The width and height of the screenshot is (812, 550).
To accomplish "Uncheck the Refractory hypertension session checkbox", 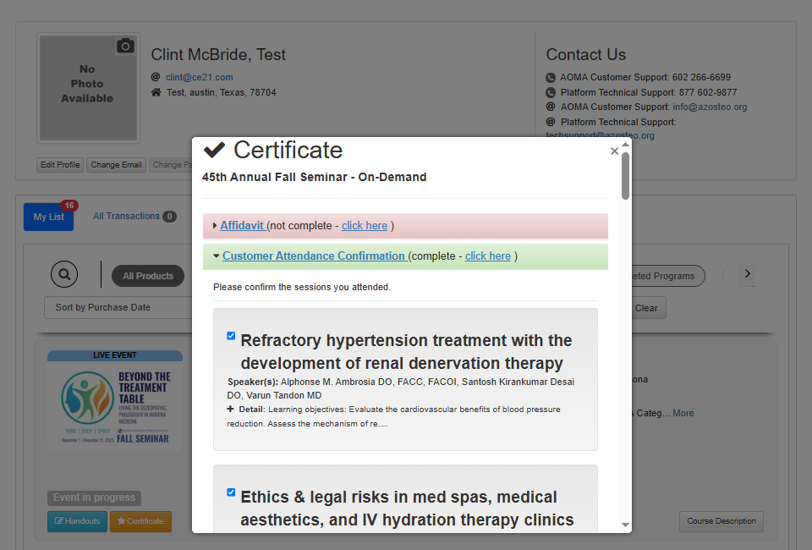I will point(231,336).
